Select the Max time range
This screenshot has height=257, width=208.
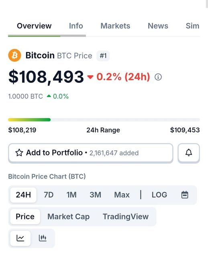122,195
